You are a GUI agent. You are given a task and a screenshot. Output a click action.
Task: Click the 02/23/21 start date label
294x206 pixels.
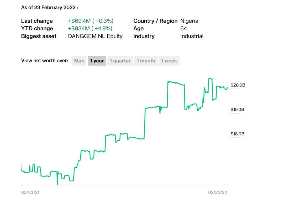click(x=30, y=192)
